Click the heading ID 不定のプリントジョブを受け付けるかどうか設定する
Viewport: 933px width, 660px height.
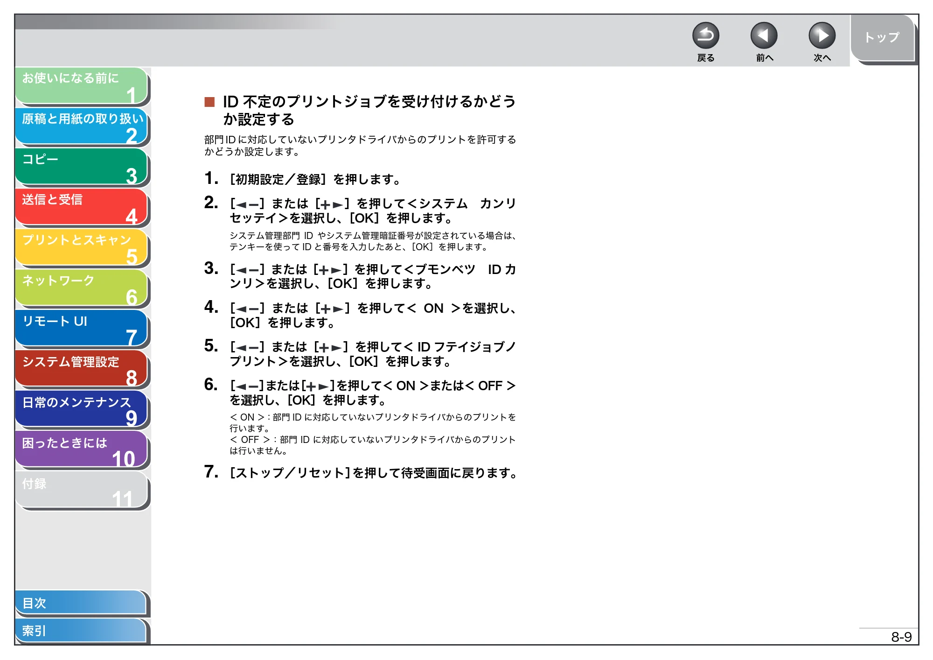369,110
